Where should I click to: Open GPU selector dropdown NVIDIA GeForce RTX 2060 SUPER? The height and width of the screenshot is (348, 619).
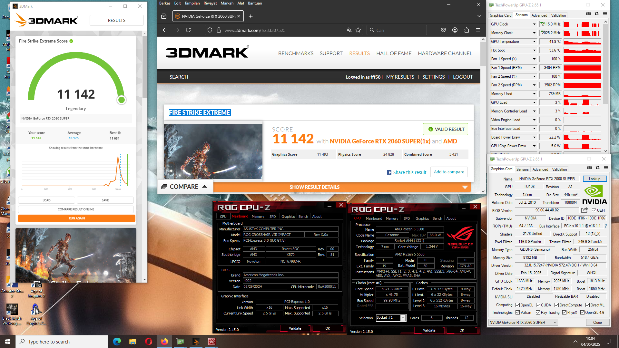tap(523, 323)
